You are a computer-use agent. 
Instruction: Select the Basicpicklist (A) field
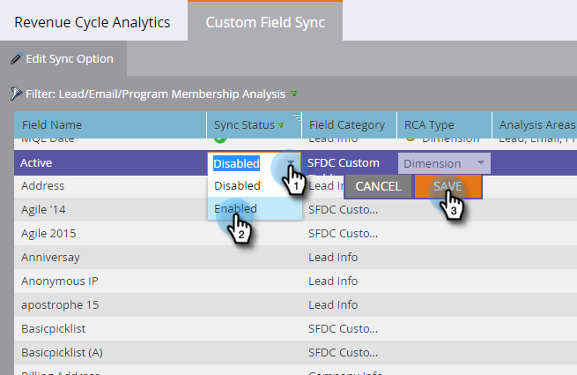62,353
